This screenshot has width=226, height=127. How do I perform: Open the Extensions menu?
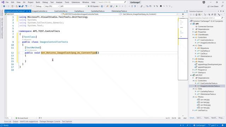pyautogui.click(x=76, y=2)
